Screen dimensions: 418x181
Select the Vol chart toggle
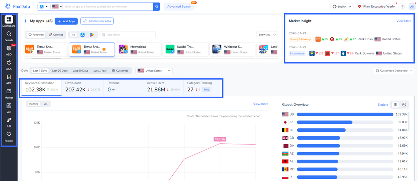[x=45, y=103]
